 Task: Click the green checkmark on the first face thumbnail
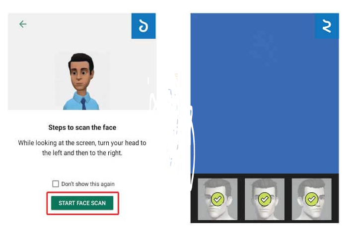[x=217, y=199]
